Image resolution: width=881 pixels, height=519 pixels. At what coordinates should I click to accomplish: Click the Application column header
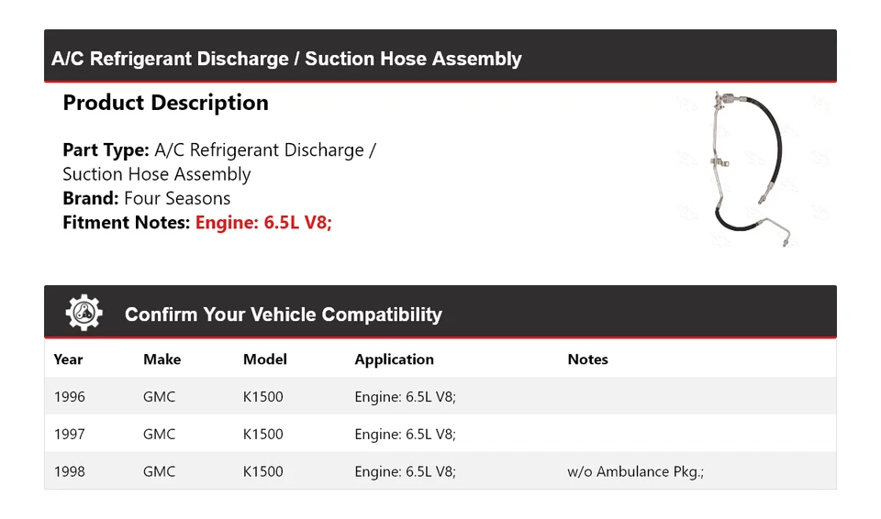point(394,359)
